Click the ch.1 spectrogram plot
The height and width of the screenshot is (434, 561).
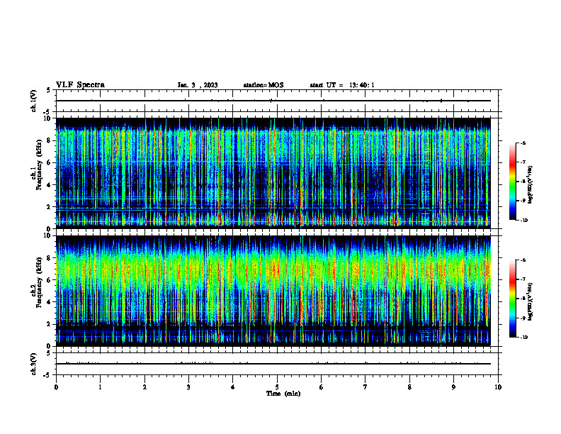[273, 173]
